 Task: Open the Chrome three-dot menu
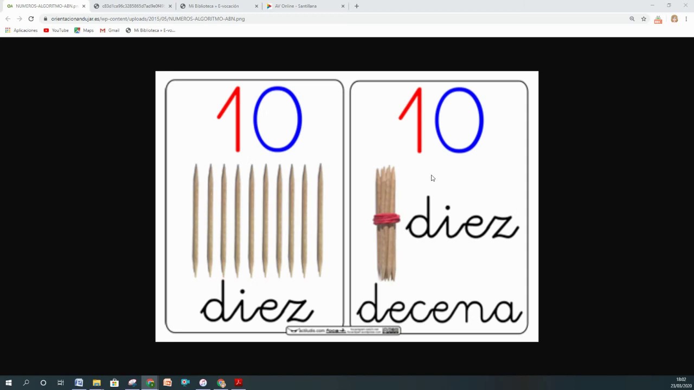click(686, 18)
